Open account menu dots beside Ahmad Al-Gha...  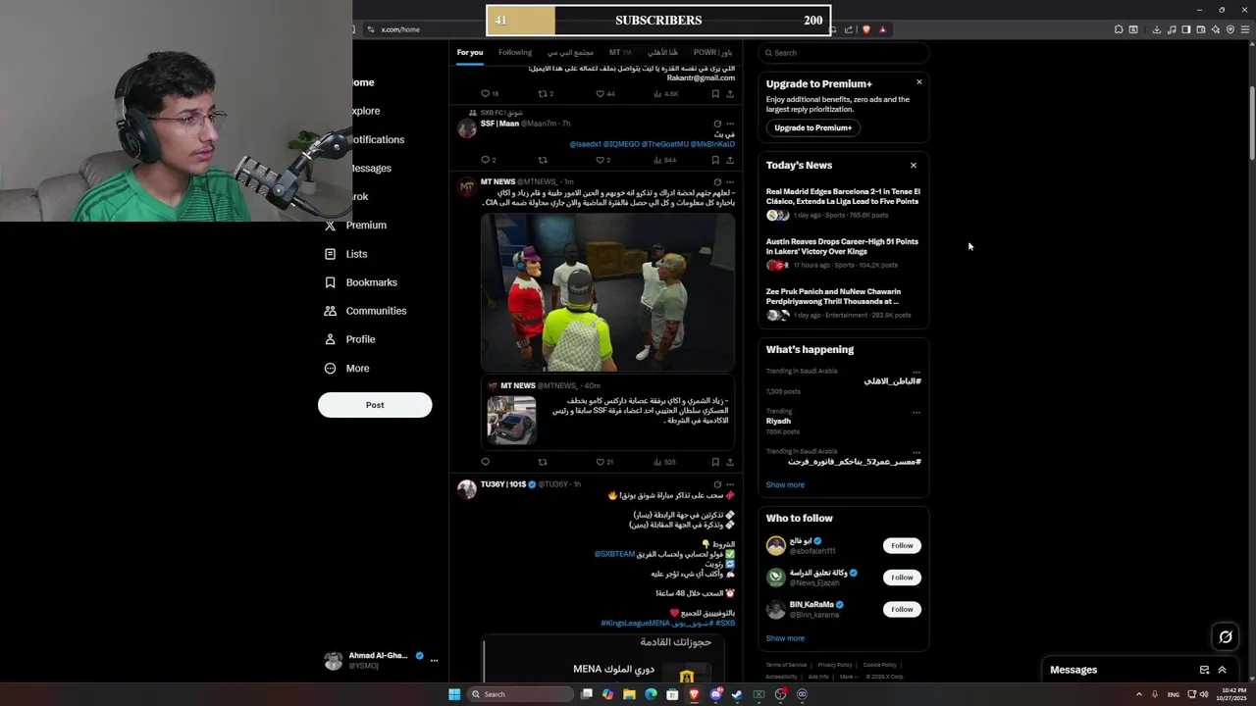(434, 660)
